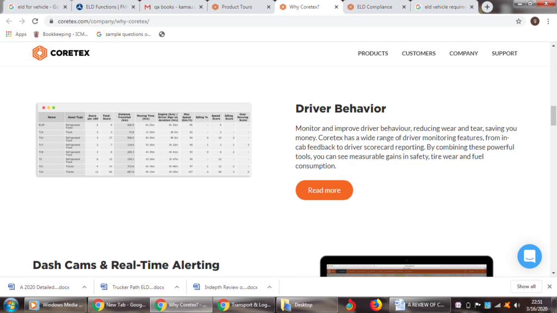Click the OneNote tray icon
The width and height of the screenshot is (557, 313).
(x=458, y=305)
